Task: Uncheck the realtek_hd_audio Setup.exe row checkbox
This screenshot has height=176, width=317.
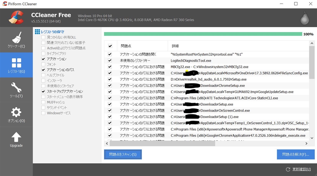Action: (x=110, y=79)
